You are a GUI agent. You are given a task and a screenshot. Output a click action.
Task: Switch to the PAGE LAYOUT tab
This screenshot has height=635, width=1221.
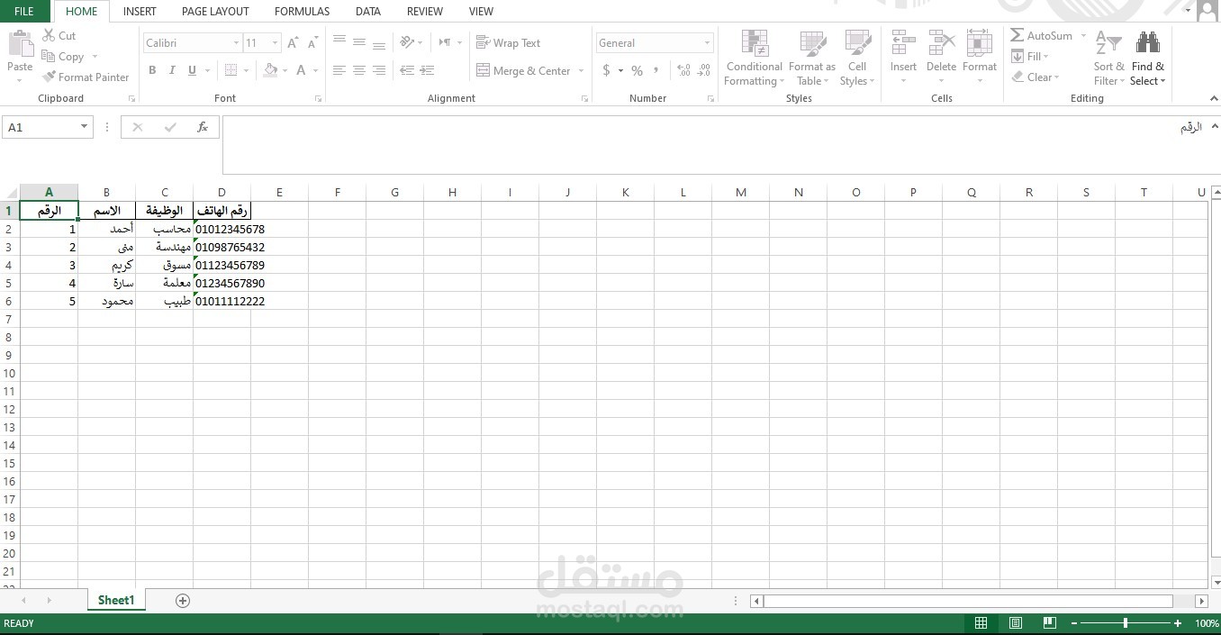click(215, 12)
